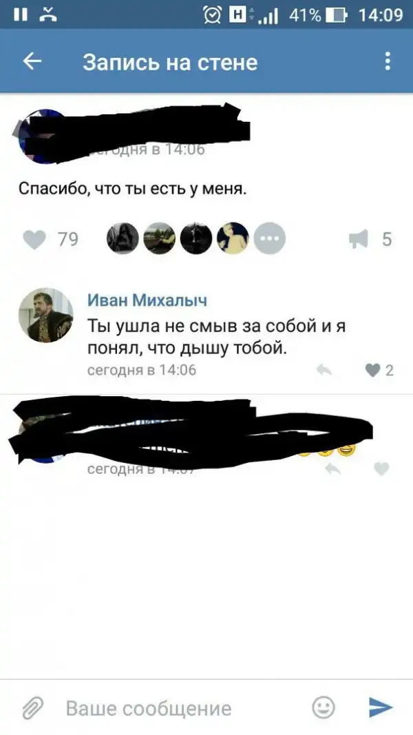This screenshot has height=735, width=413.
Task: Open the fourth liker's avatar
Action: click(233, 238)
